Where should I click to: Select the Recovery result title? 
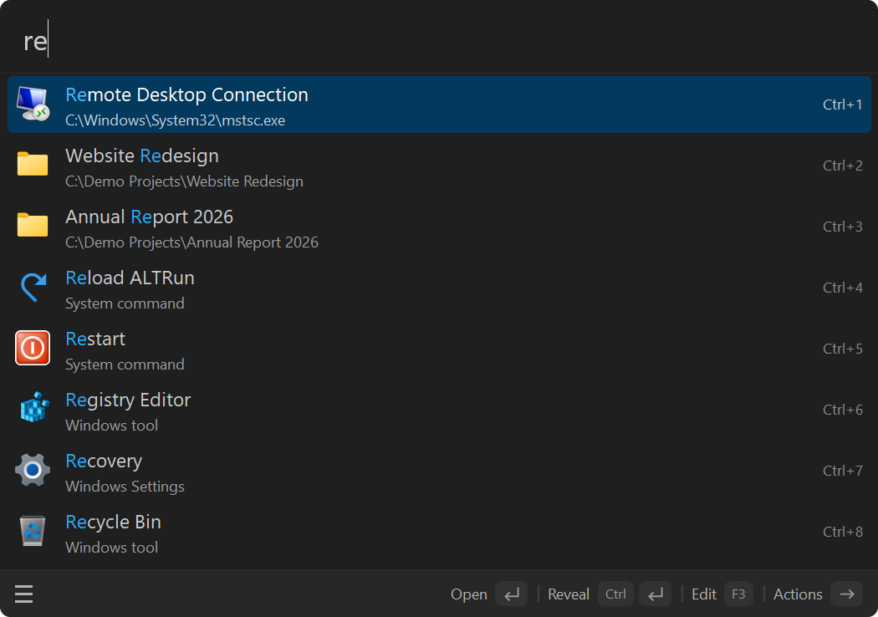pos(104,461)
